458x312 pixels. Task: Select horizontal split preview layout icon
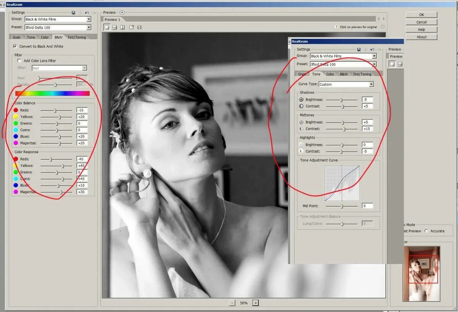pos(114,27)
